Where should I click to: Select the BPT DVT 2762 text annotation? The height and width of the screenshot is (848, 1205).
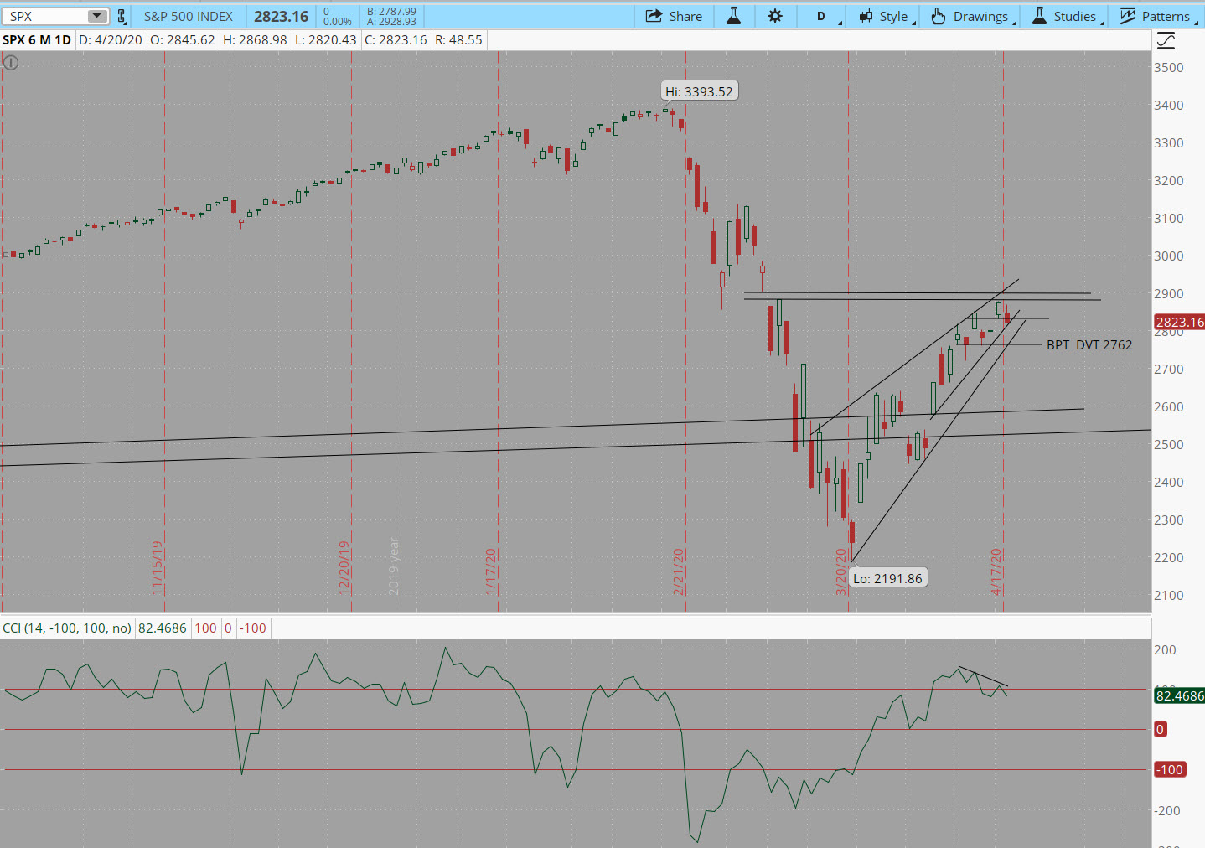click(x=1089, y=344)
